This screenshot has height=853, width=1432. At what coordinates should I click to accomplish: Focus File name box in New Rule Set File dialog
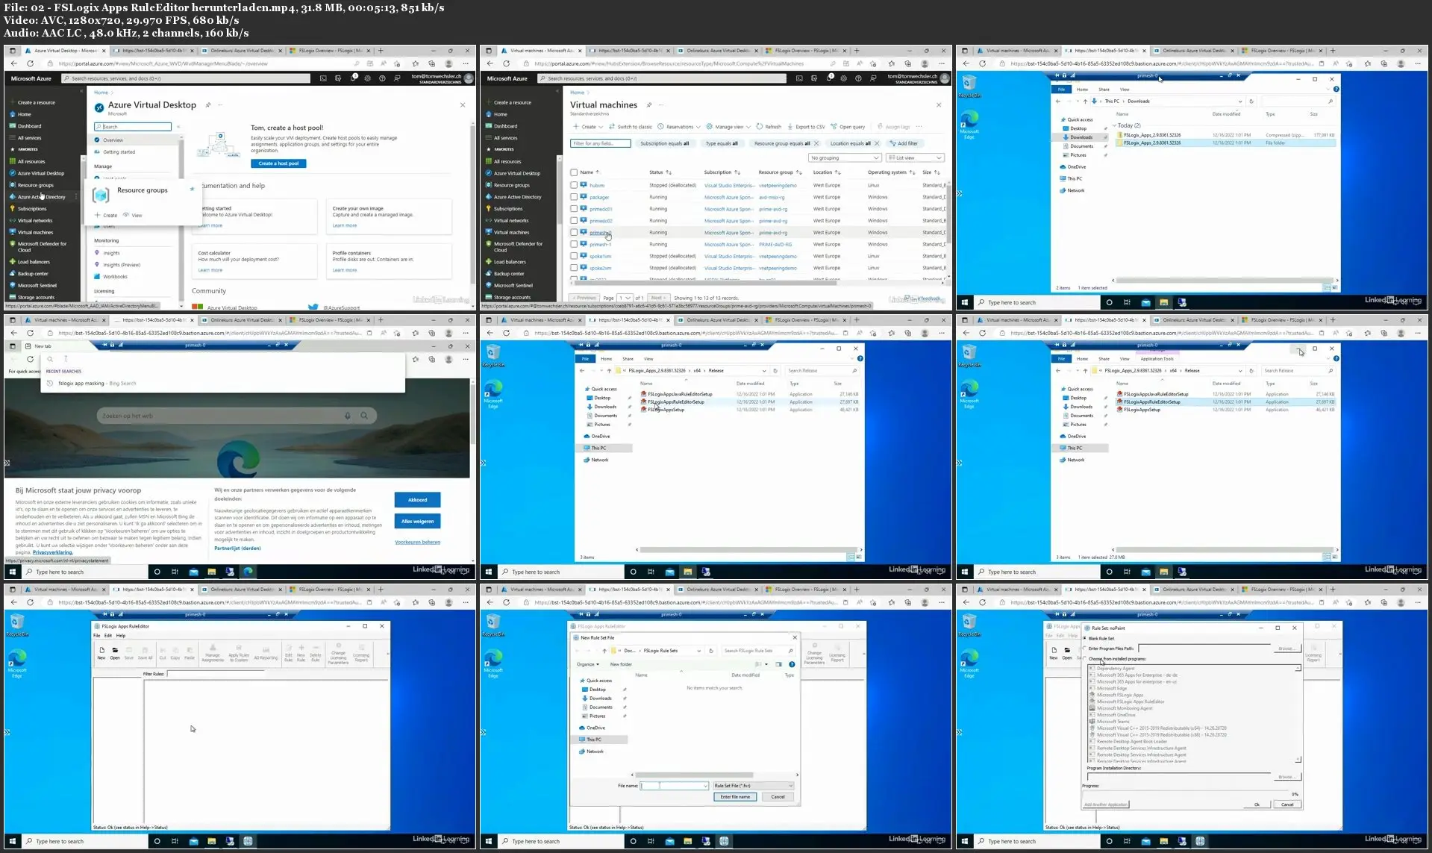click(x=674, y=786)
